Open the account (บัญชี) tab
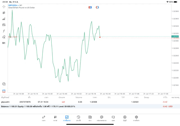This screenshot has width=180, height=126. pos(125,118)
